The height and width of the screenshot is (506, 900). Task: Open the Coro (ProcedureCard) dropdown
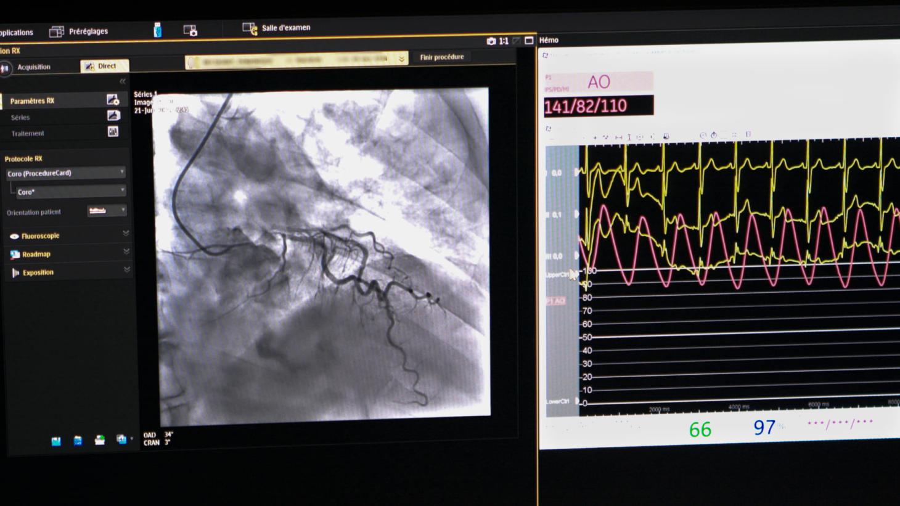click(66, 173)
